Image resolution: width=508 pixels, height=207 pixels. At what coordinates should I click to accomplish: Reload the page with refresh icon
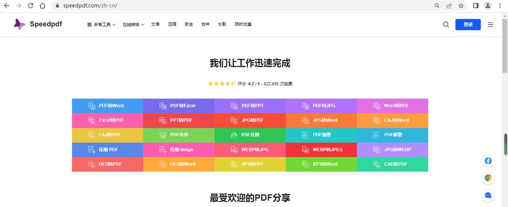pyautogui.click(x=30, y=6)
